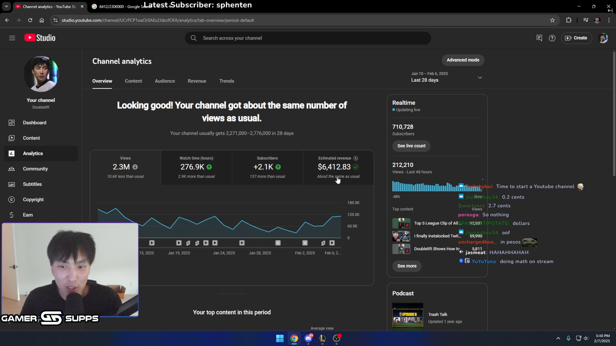The image size is (616, 346).
Task: Show hidden system tray icons chevron
Action: pyautogui.click(x=558, y=338)
